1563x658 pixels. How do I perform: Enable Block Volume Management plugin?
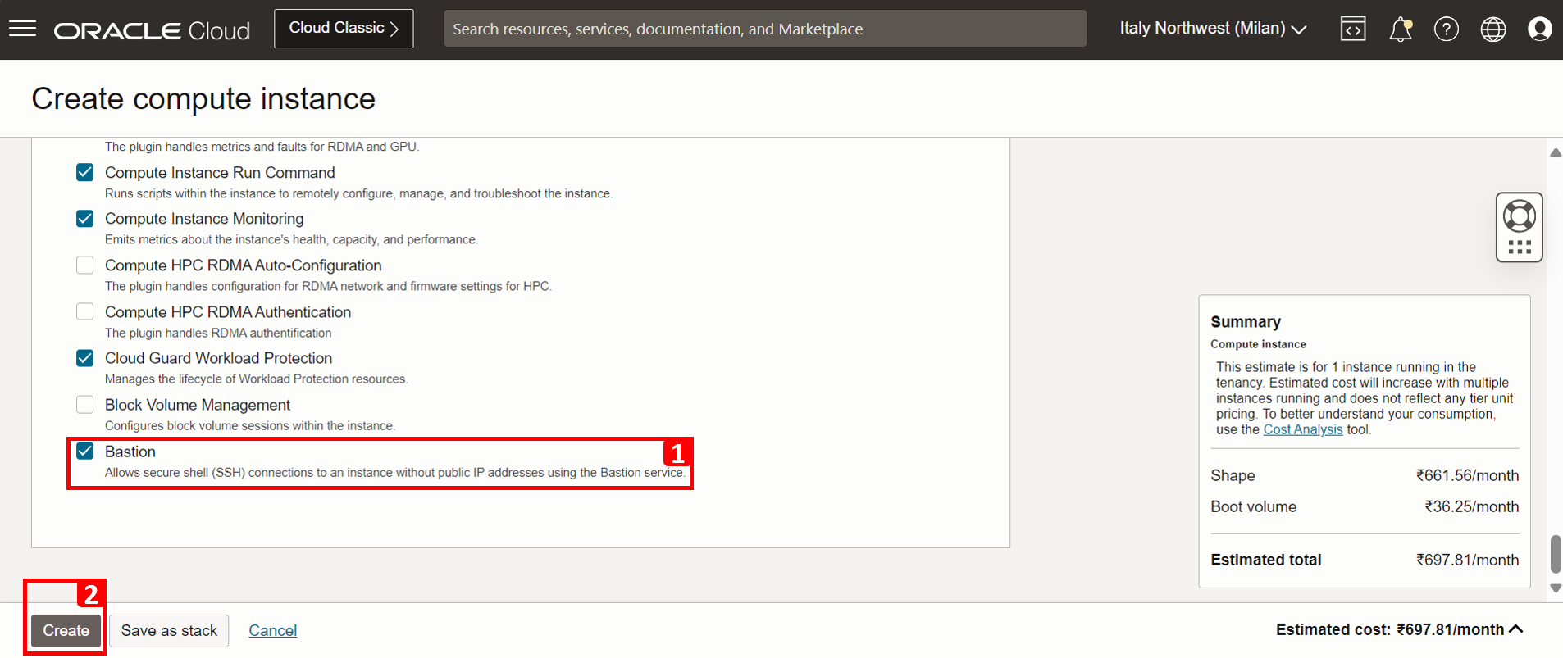point(85,405)
